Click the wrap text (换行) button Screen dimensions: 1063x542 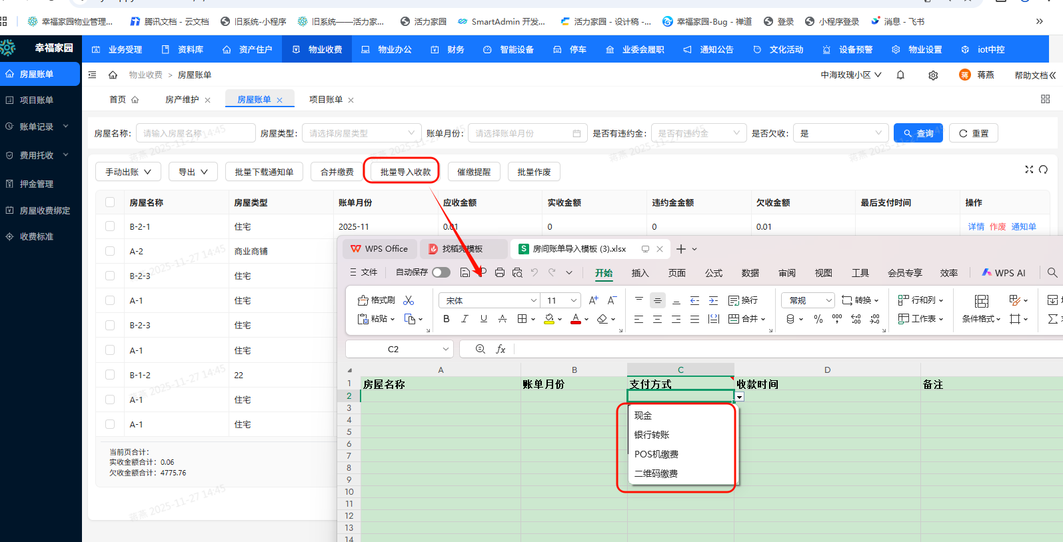[x=743, y=300]
